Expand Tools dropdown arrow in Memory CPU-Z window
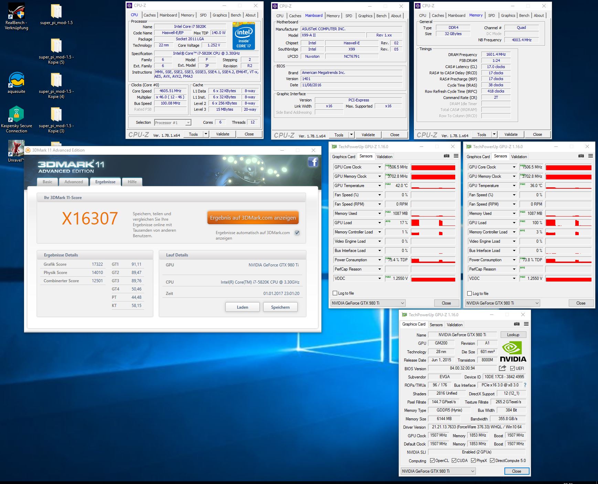Image resolution: width=598 pixels, height=484 pixels. pos(494,134)
